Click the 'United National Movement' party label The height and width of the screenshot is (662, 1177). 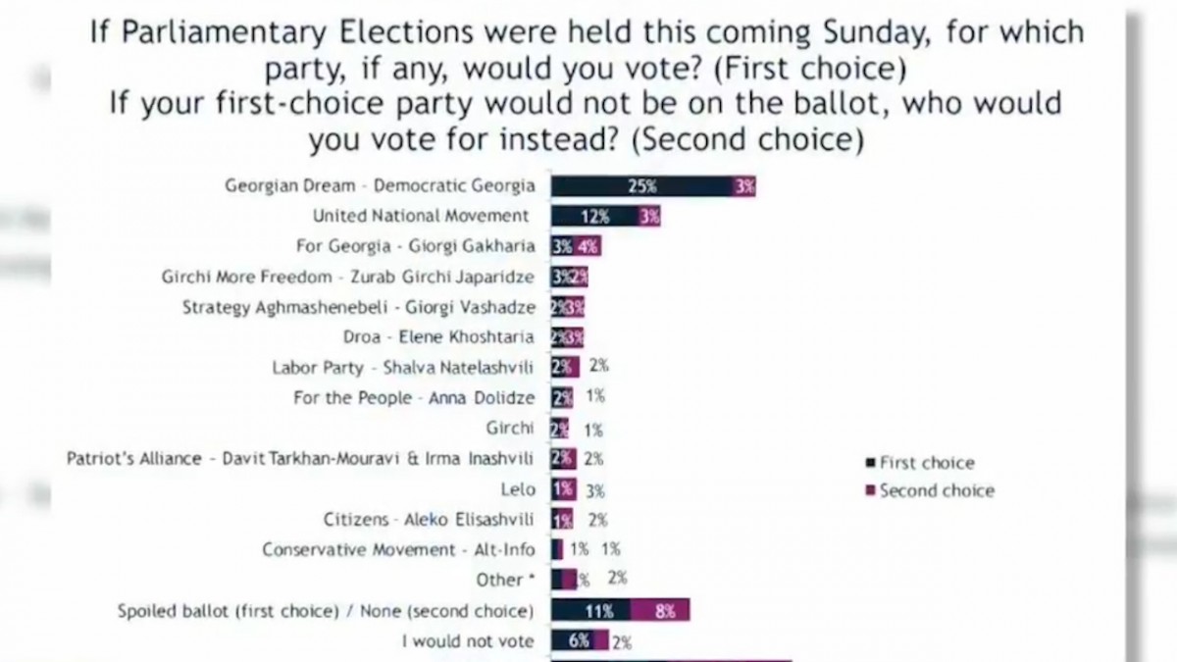tap(421, 216)
